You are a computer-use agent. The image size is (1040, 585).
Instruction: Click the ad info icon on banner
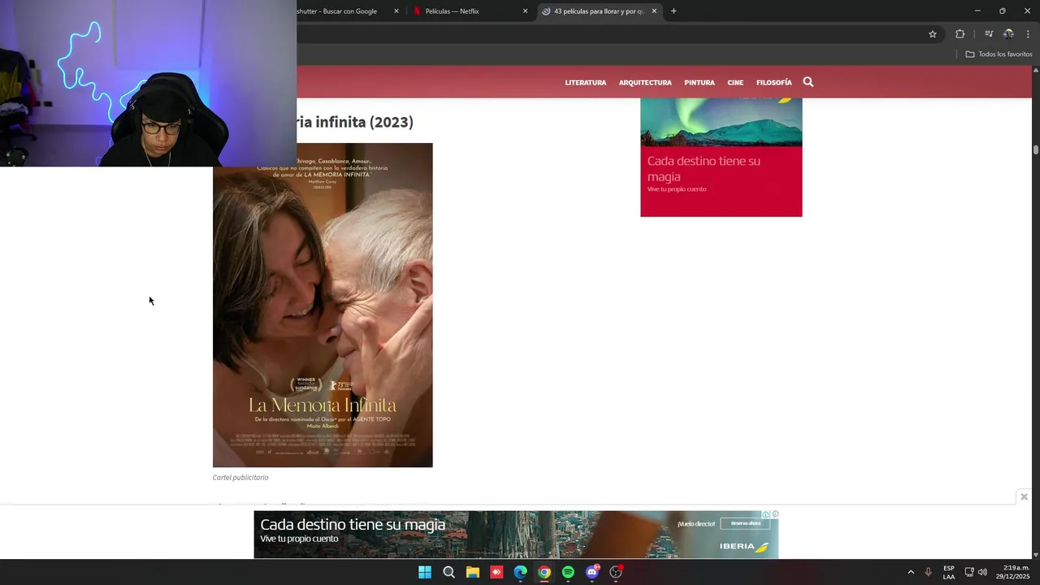point(765,514)
